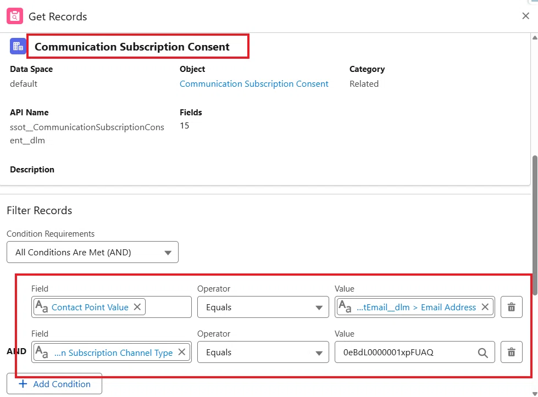The image size is (538, 397).
Task: Click the Fields count value 15
Action: [x=184, y=126]
